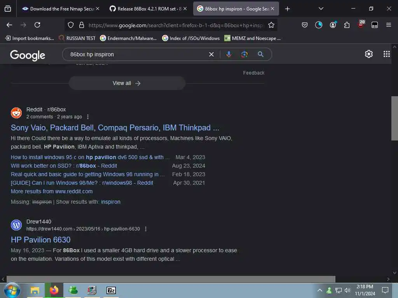Viewport: 398px width, 298px height.
Task: Open Import bookmarks bookmark
Action: coord(30,38)
